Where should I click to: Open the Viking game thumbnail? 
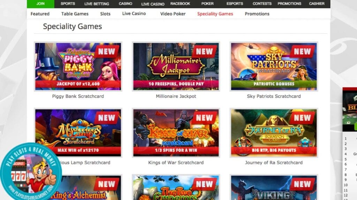point(274,187)
